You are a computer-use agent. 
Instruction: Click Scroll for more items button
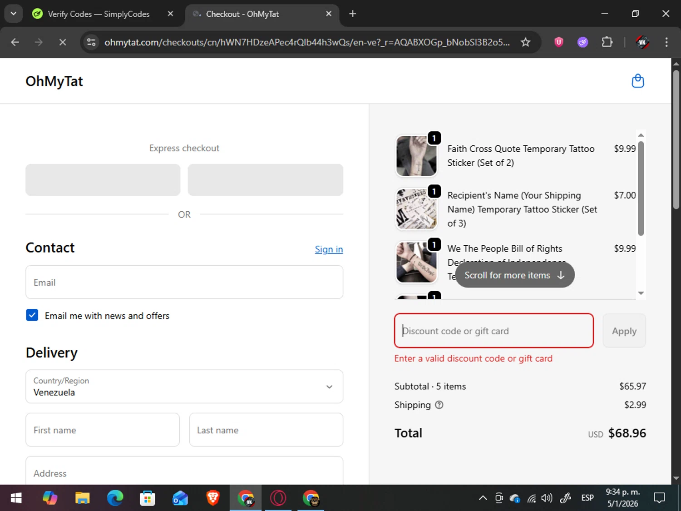(x=515, y=275)
